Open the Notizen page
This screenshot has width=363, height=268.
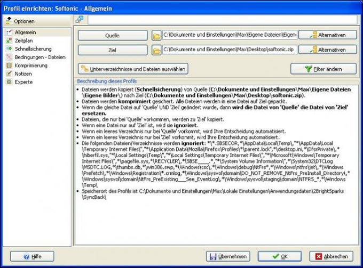[x=23, y=74]
